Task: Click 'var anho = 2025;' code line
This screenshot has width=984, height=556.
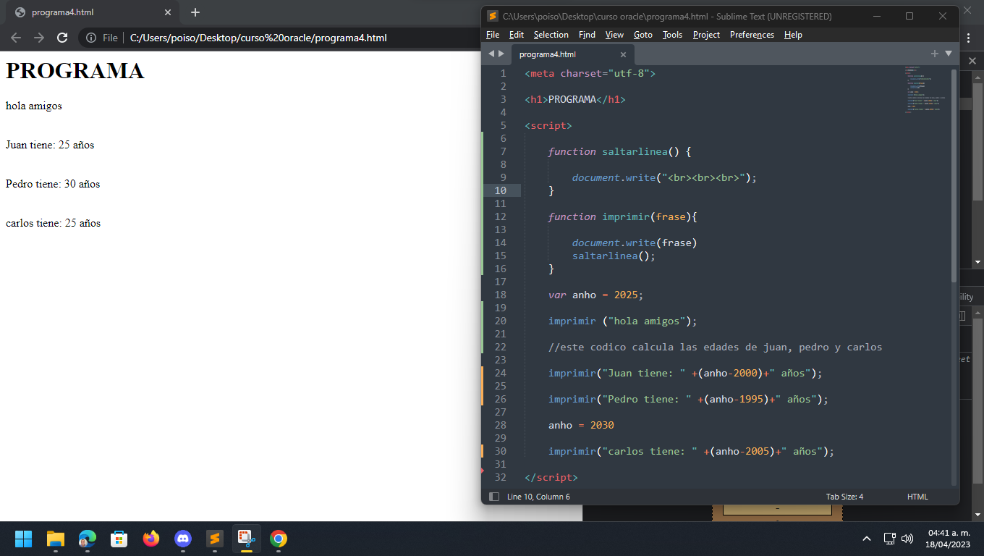Action: click(x=595, y=295)
